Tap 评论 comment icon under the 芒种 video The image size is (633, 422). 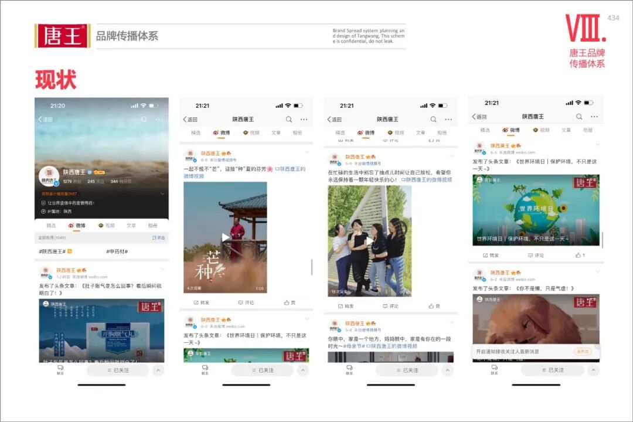point(246,302)
